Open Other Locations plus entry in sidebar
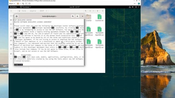The width and height of the screenshot is (175, 98). point(11,59)
